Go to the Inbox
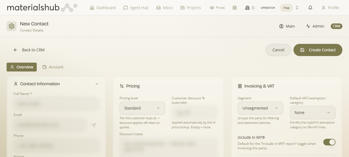This screenshot has height=157, width=349. [164, 8]
